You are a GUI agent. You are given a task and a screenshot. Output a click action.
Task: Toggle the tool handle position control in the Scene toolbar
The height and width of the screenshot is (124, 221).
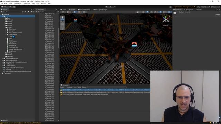[64, 12]
